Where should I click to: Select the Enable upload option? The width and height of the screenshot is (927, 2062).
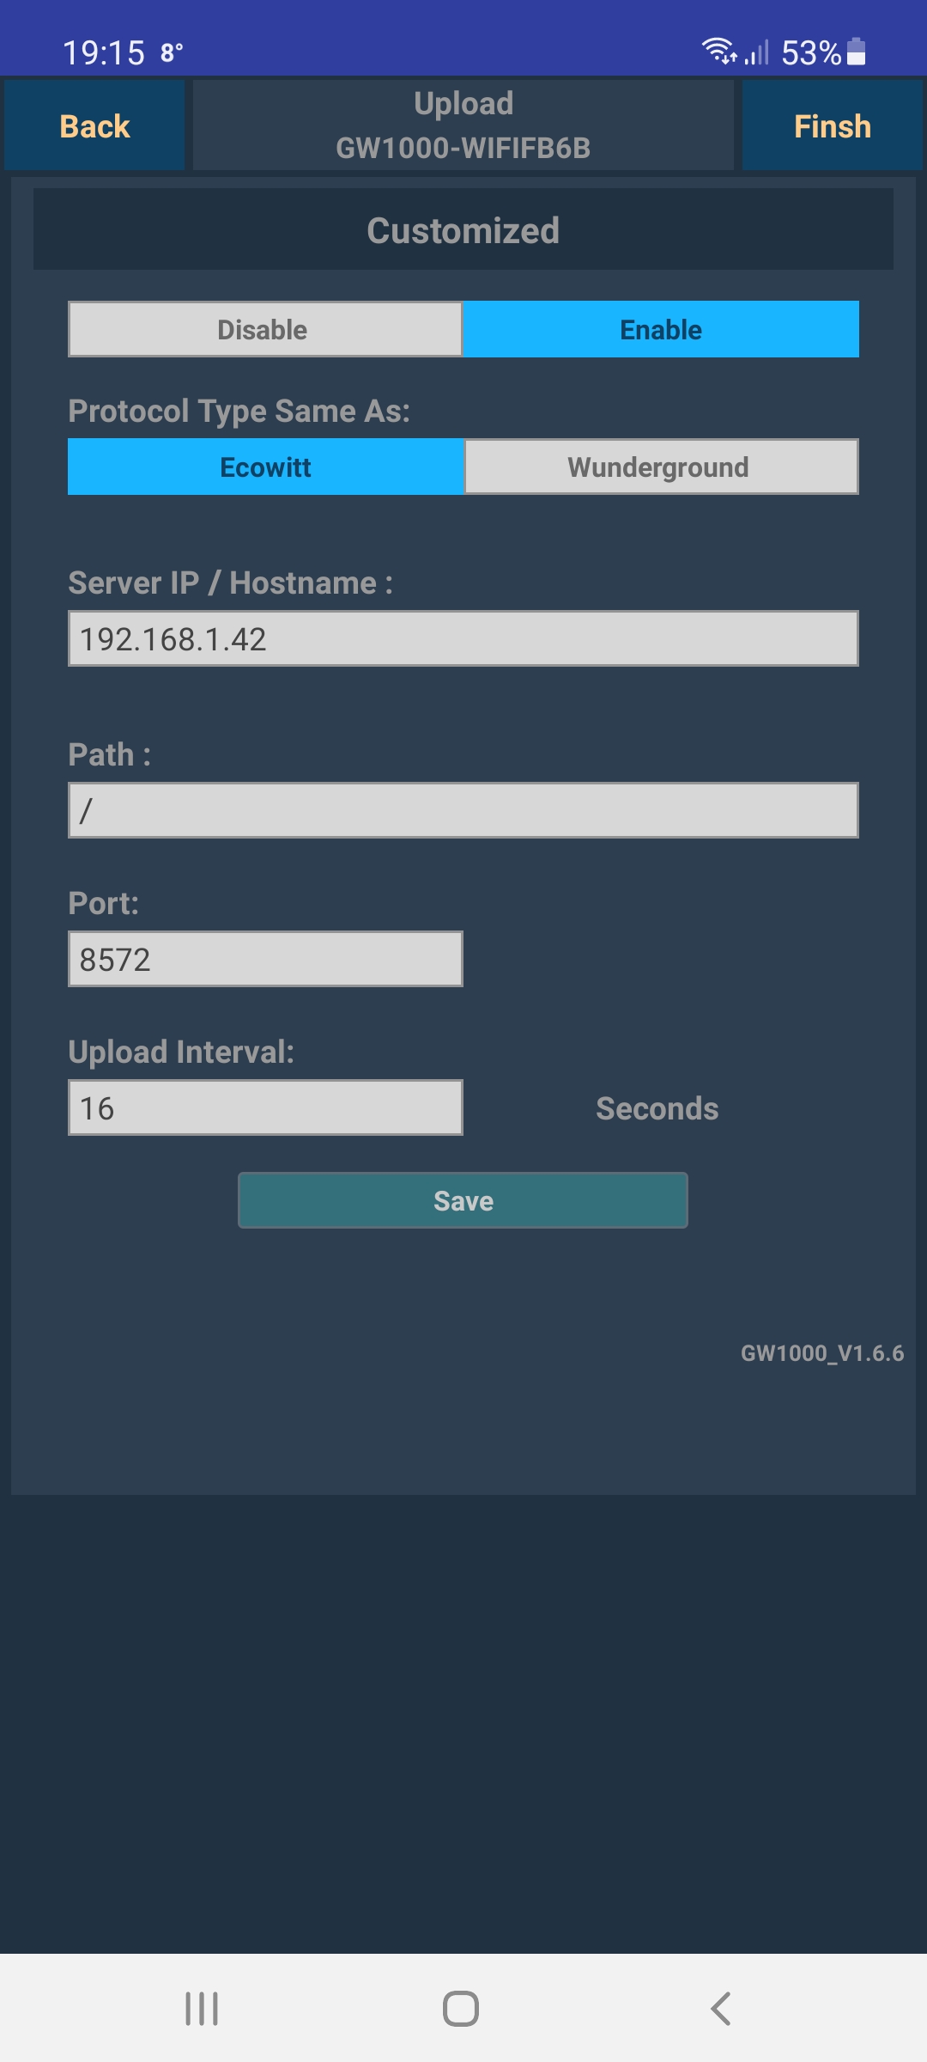(x=661, y=329)
